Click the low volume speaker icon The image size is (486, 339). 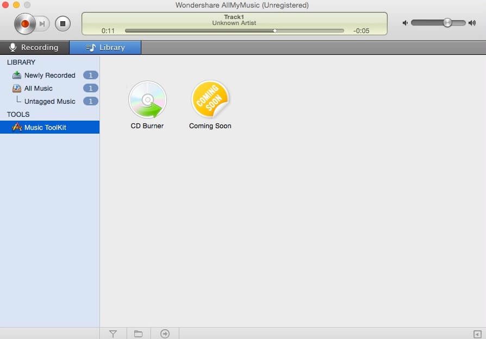[405, 23]
